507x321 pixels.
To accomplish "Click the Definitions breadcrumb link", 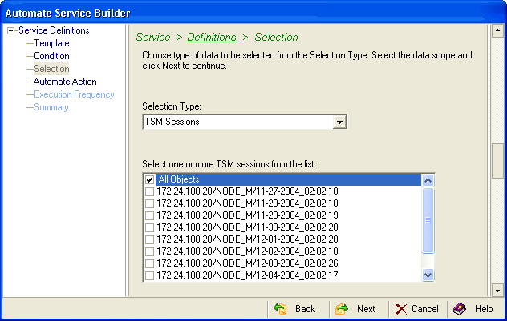I will pyautogui.click(x=212, y=37).
